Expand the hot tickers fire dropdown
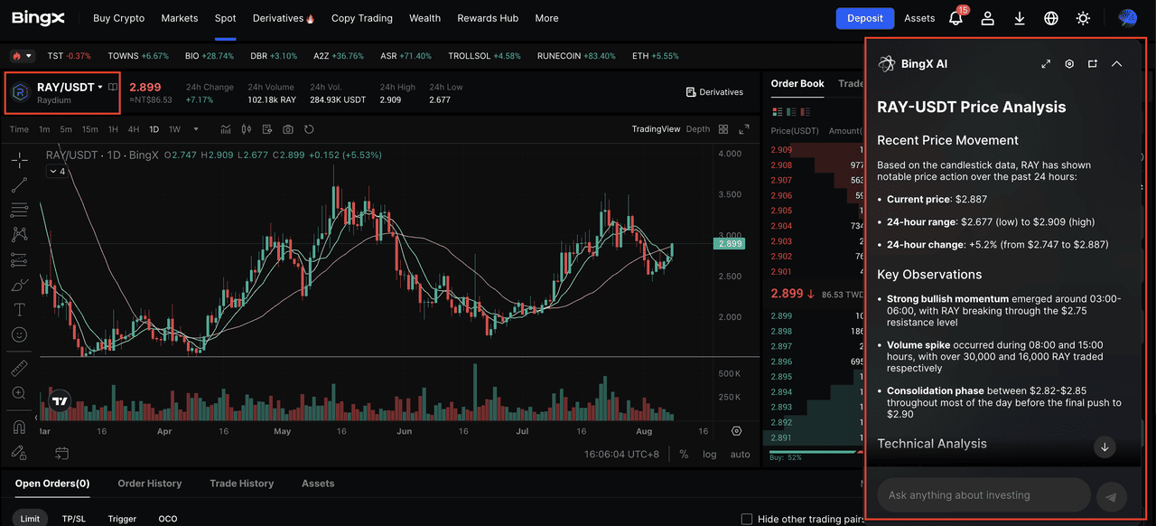The height and width of the screenshot is (526, 1156). [x=22, y=56]
